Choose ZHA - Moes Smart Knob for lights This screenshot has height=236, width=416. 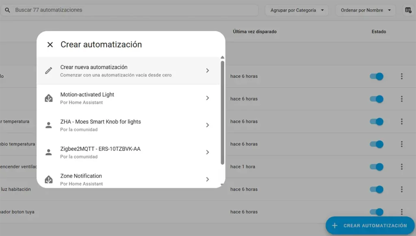(x=122, y=125)
